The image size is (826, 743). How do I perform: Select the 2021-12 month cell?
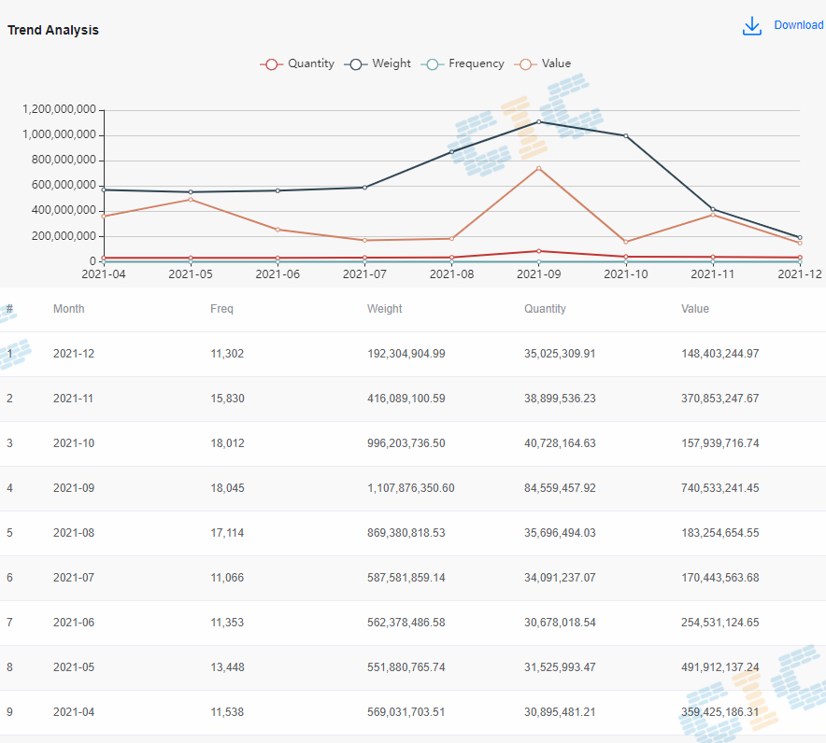[74, 354]
